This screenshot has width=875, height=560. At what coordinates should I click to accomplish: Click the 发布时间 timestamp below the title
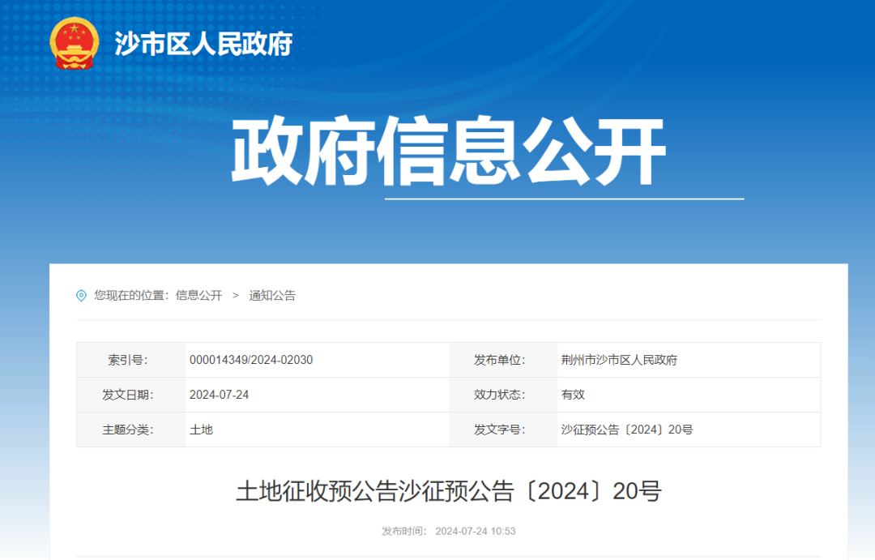point(447,531)
